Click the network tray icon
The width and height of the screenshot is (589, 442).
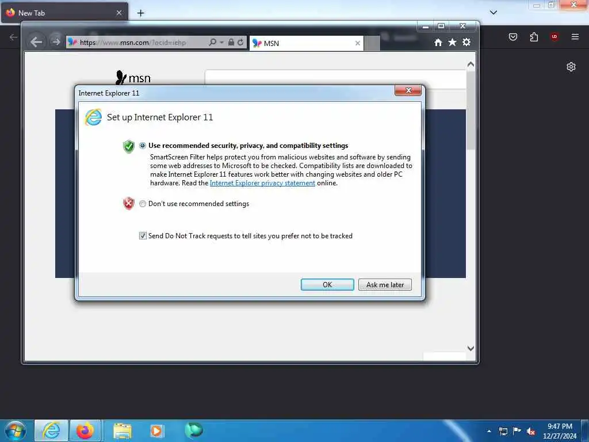(x=503, y=431)
